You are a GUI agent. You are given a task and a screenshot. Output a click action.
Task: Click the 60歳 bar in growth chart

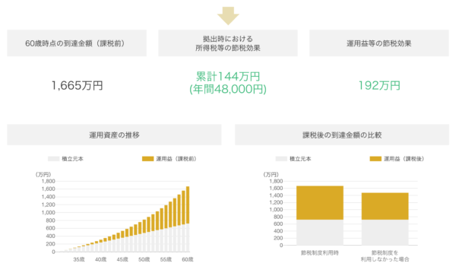click(x=188, y=219)
